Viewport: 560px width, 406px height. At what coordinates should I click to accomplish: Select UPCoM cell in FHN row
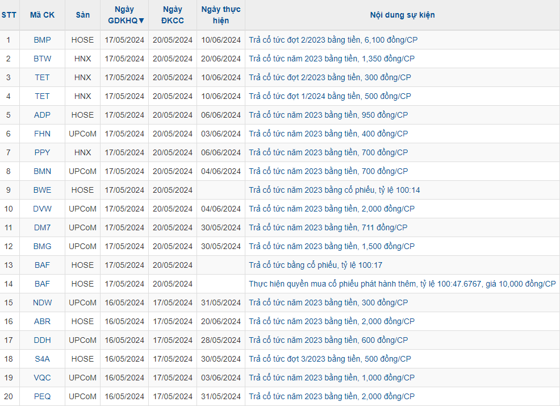[82, 134]
